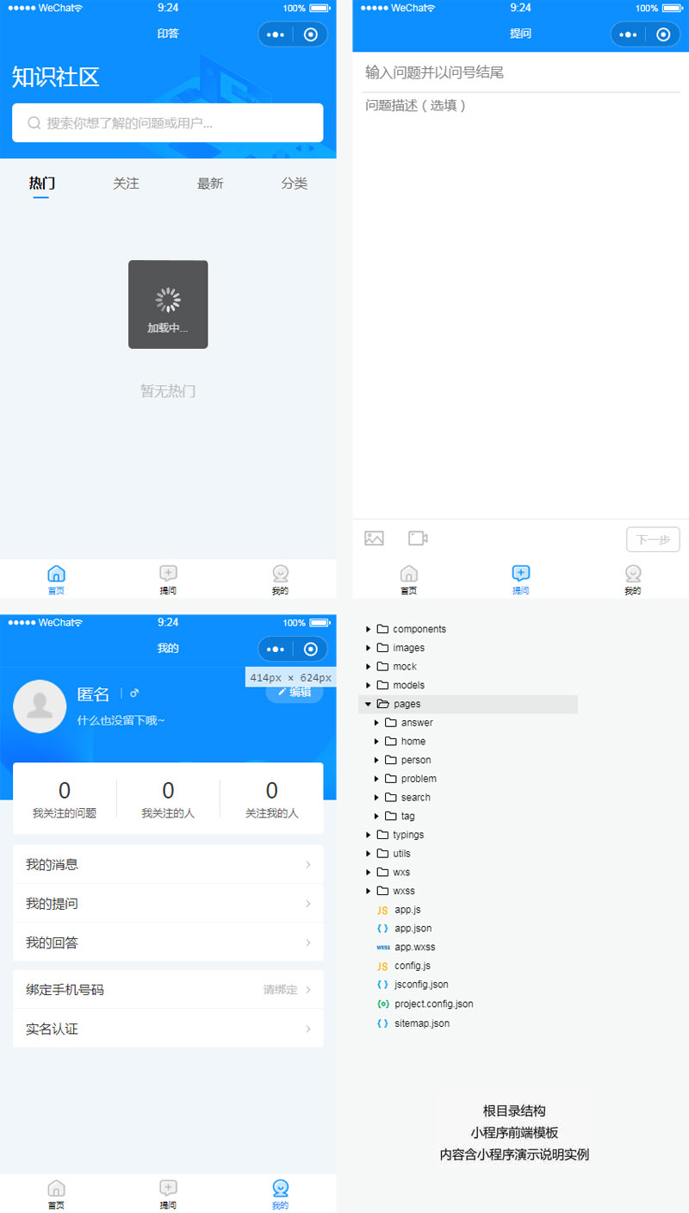The image size is (689, 1213).
Task: Expand the answer subfolder
Action: tap(376, 723)
